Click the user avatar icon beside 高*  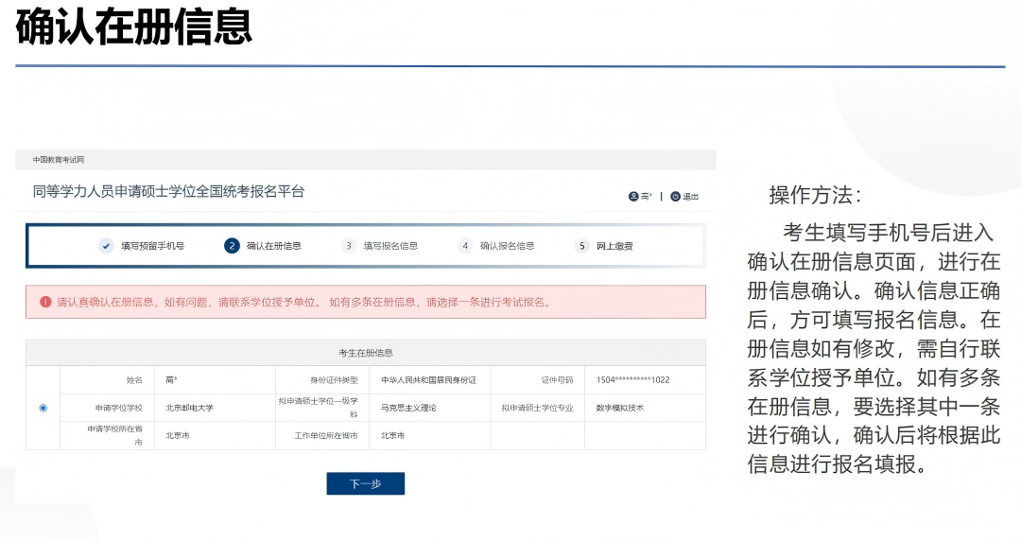point(633,197)
